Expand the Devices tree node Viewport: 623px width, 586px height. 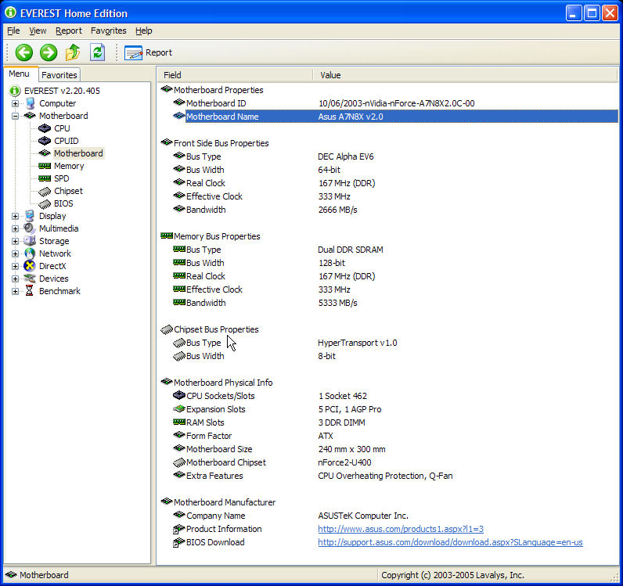tap(15, 279)
